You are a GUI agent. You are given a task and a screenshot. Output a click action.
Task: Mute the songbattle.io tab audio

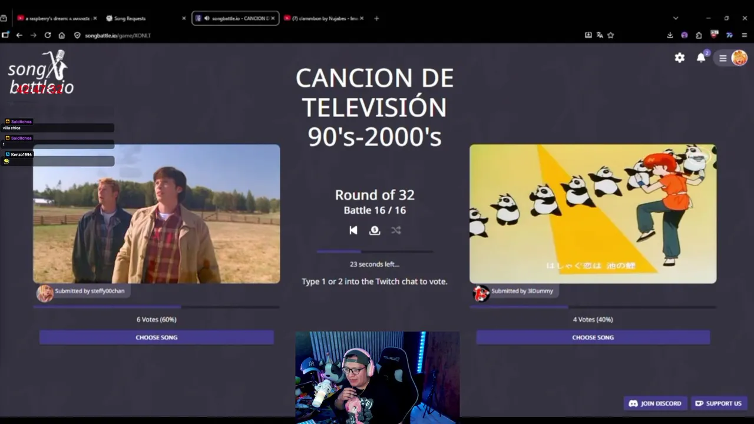tap(207, 18)
